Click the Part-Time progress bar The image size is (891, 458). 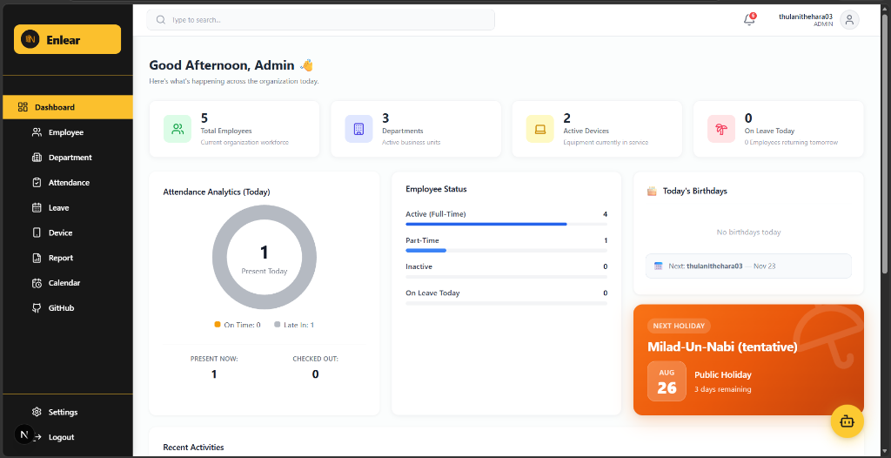coord(506,251)
